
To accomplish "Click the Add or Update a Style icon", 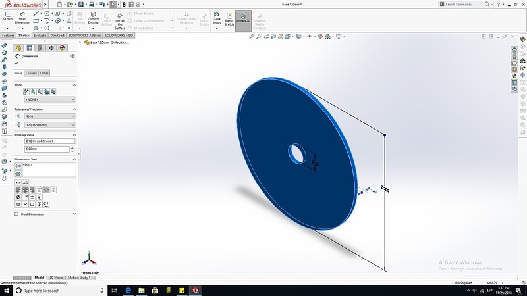I will 32,92.
